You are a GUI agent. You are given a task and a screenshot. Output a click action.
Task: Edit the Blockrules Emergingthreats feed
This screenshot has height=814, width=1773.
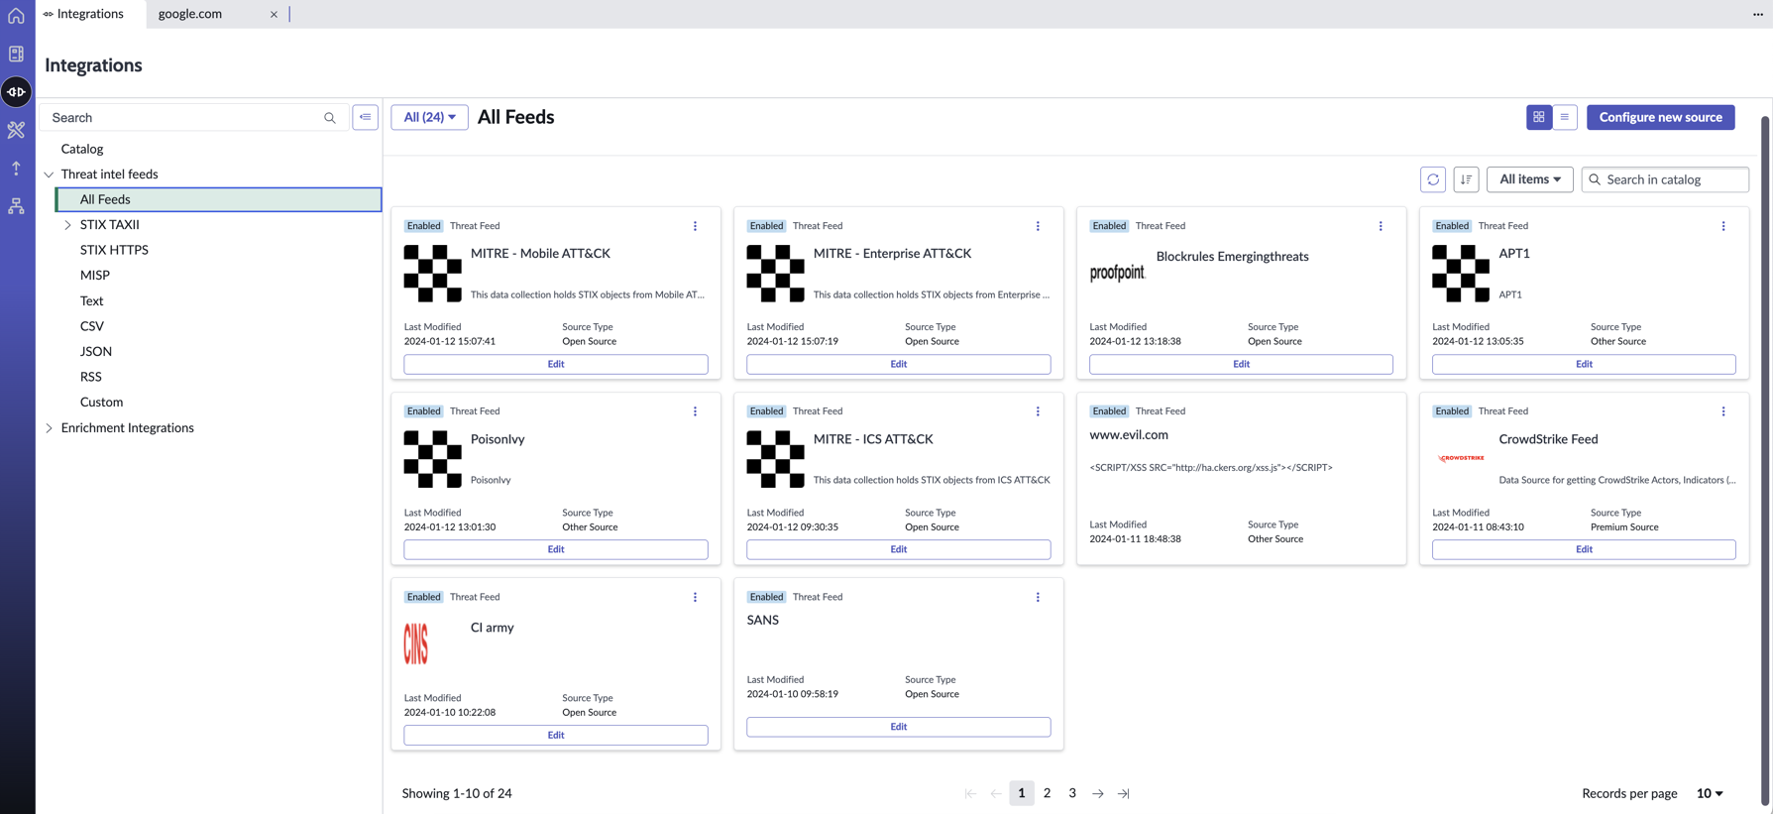1241,364
